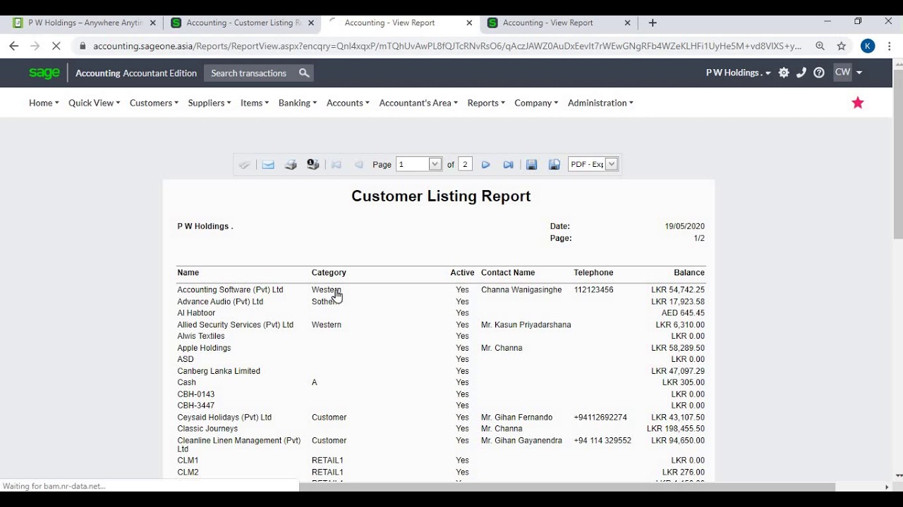903x507 pixels.
Task: Click Advance Audio (Pvt) Ltd name
Action: click(220, 301)
